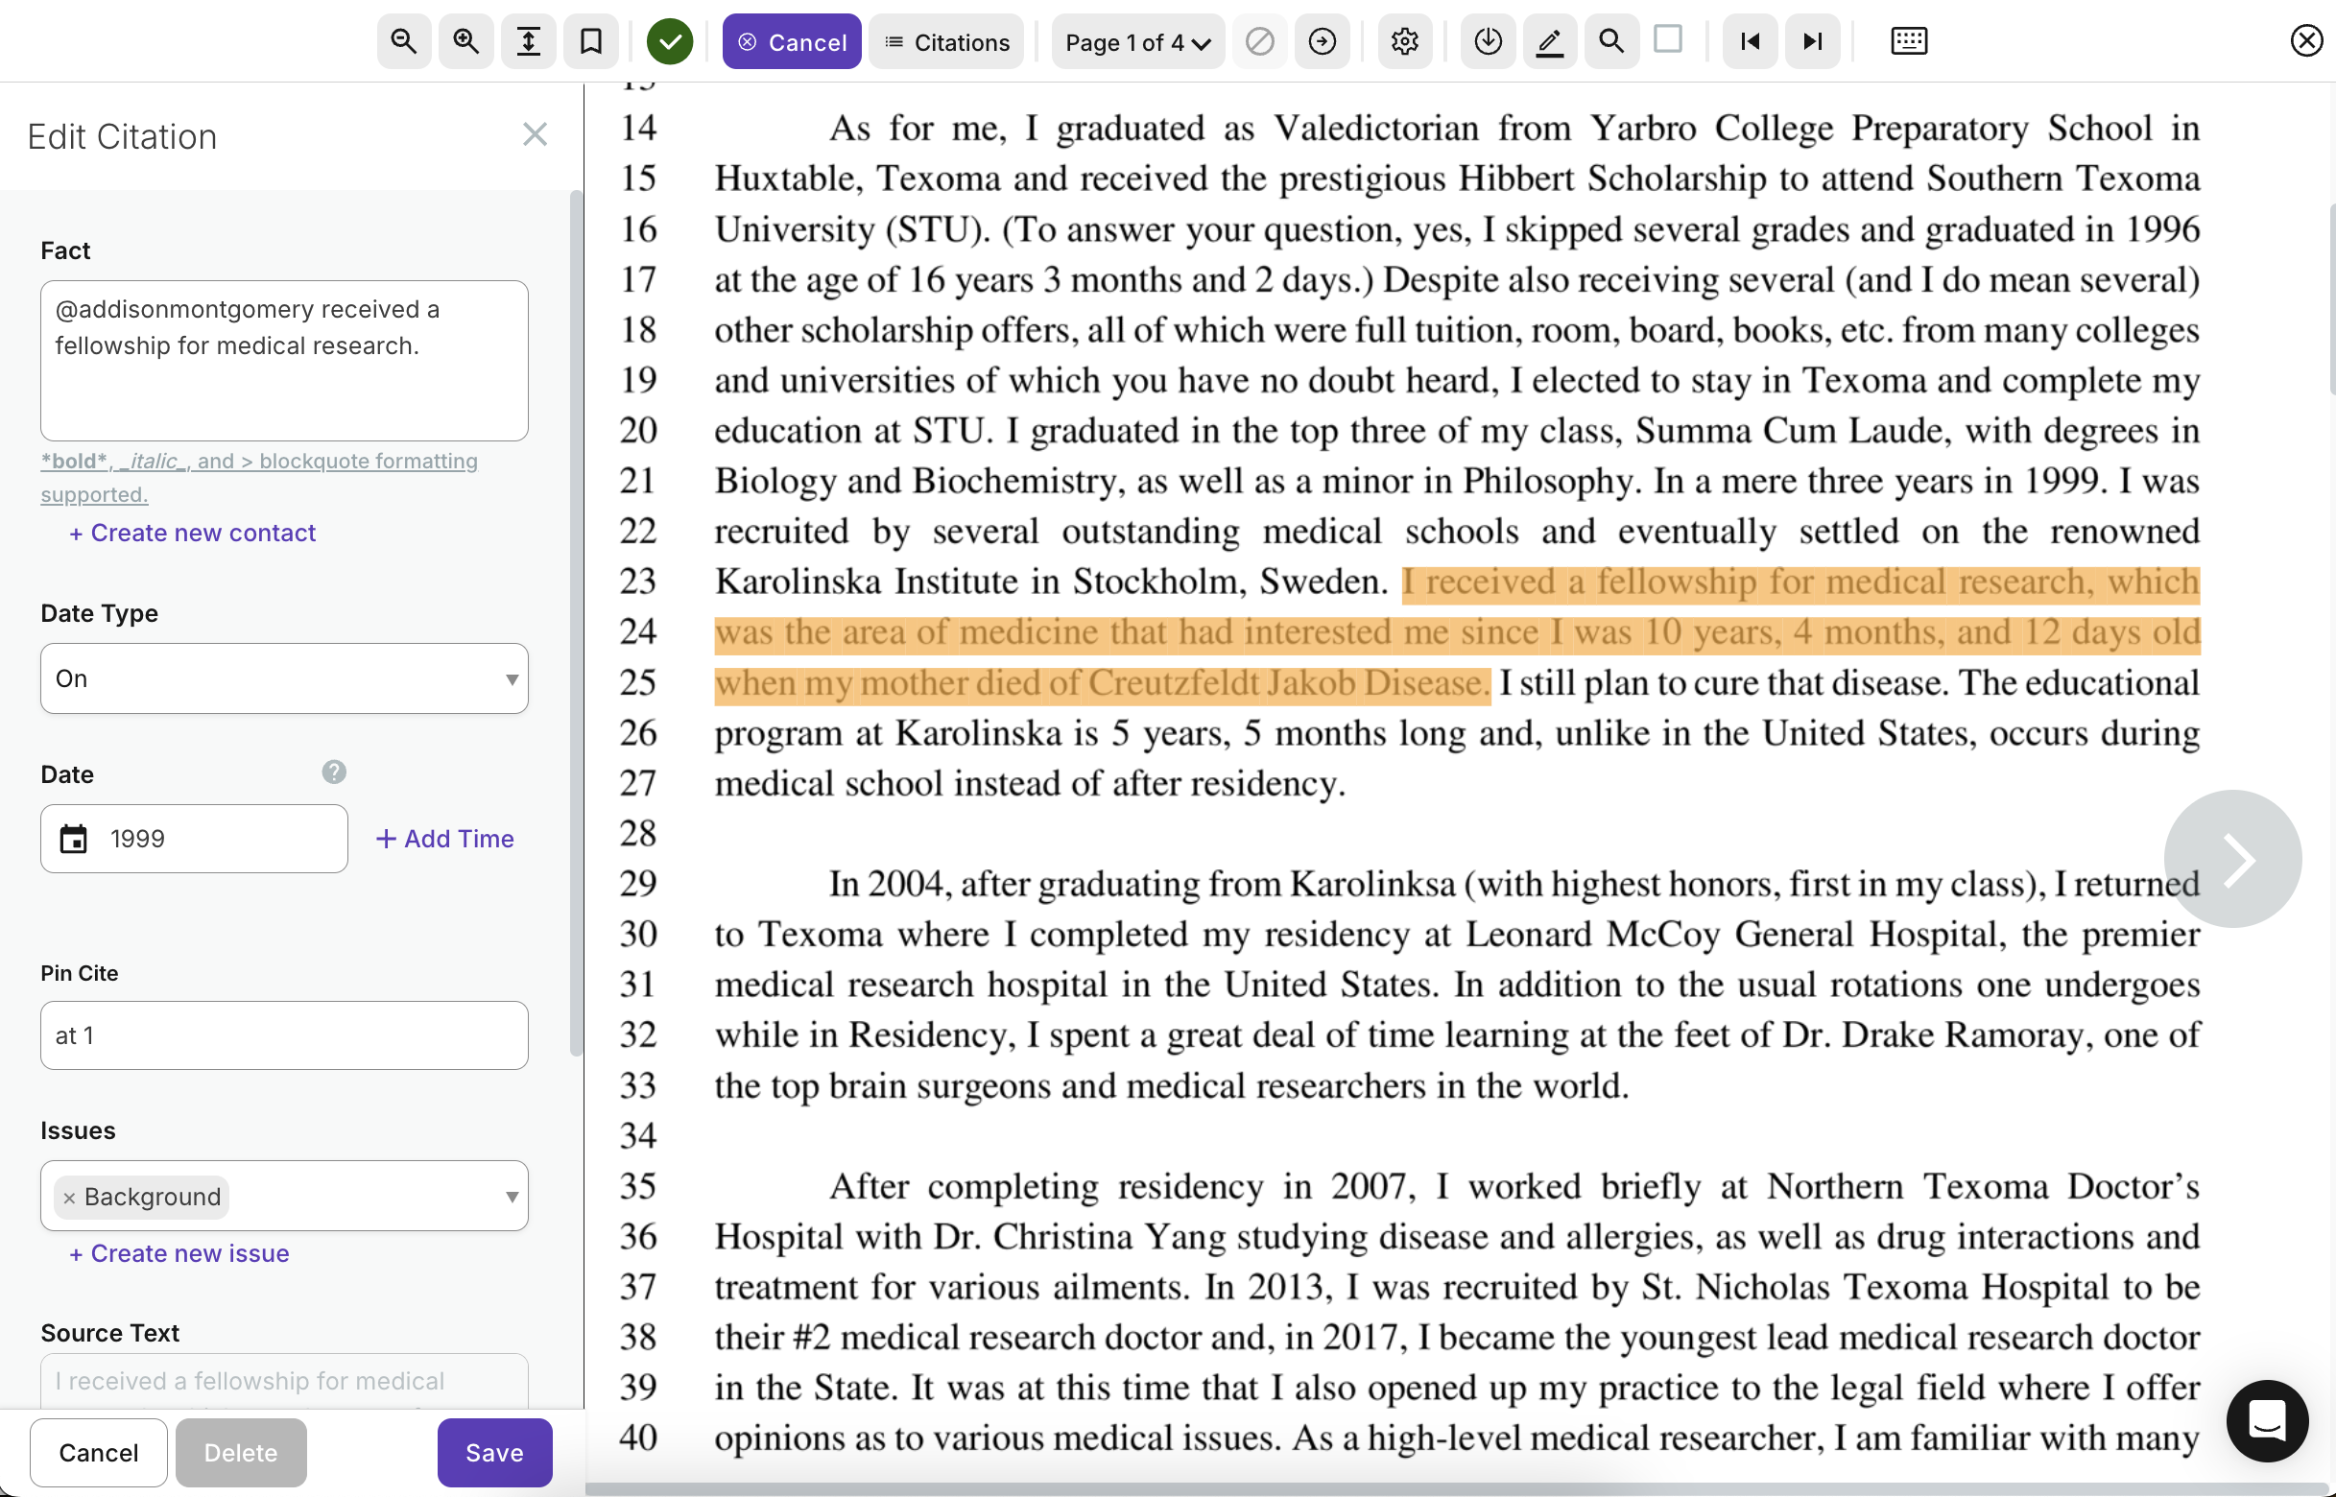Click the zoom out magnifier icon

tap(403, 42)
